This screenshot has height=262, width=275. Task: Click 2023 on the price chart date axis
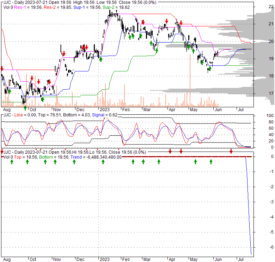point(104,110)
